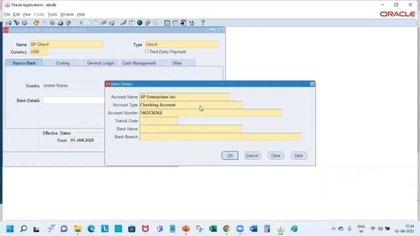Viewport: 420px width, 236px height.
Task: Switch to the Source Bank tab
Action: (x=24, y=63)
